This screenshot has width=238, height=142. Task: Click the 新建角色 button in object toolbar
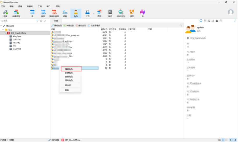coord(69,26)
